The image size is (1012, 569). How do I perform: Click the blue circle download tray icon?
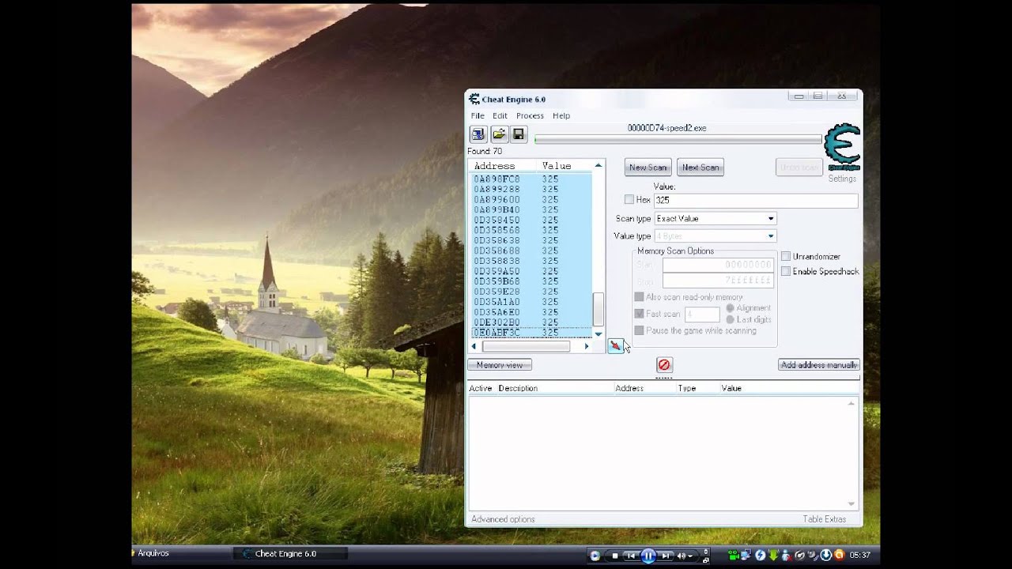pyautogui.click(x=826, y=555)
